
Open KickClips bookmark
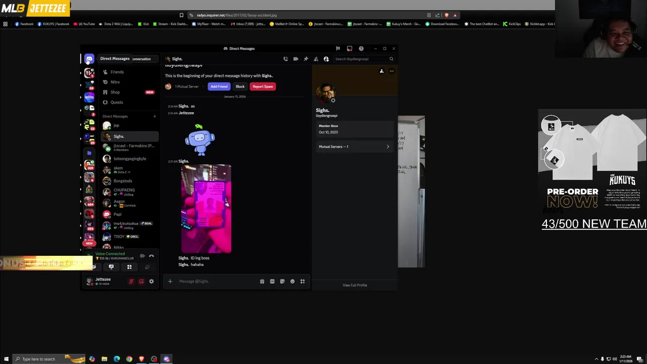pos(512,24)
